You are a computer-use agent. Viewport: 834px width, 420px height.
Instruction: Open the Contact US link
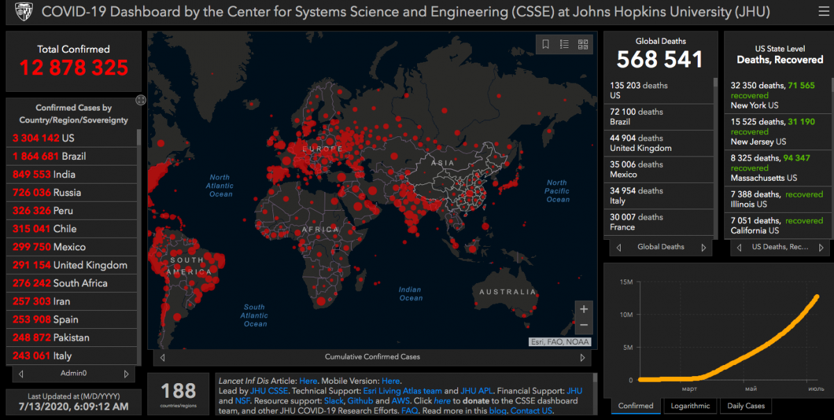point(532,411)
